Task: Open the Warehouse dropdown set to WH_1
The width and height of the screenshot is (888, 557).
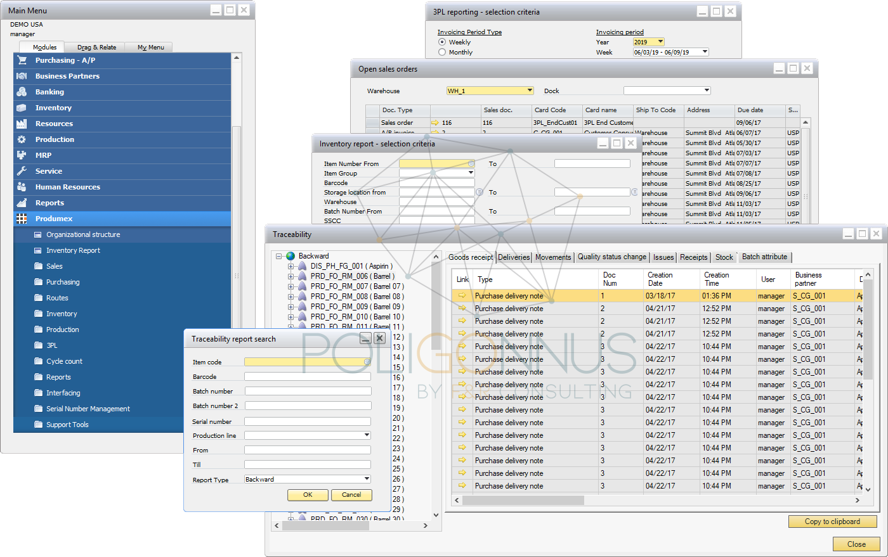Action: tap(531, 90)
